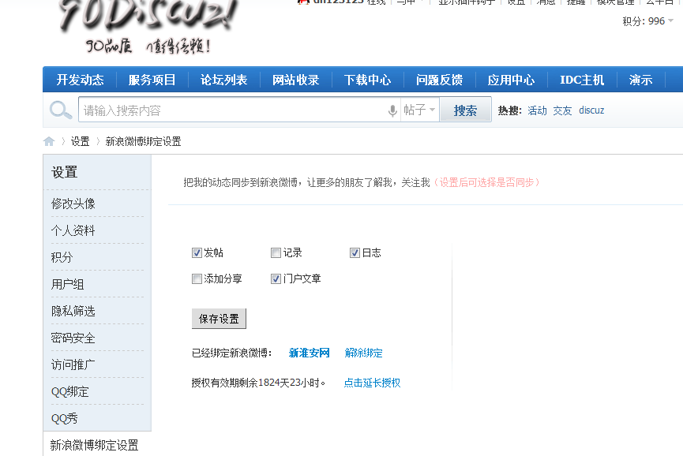
Task: Click the 热搜: label
Action: coord(509,110)
